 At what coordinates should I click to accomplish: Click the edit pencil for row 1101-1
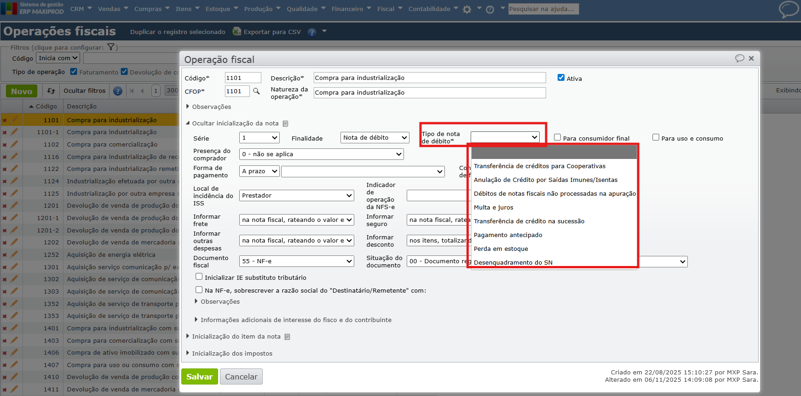click(x=14, y=132)
